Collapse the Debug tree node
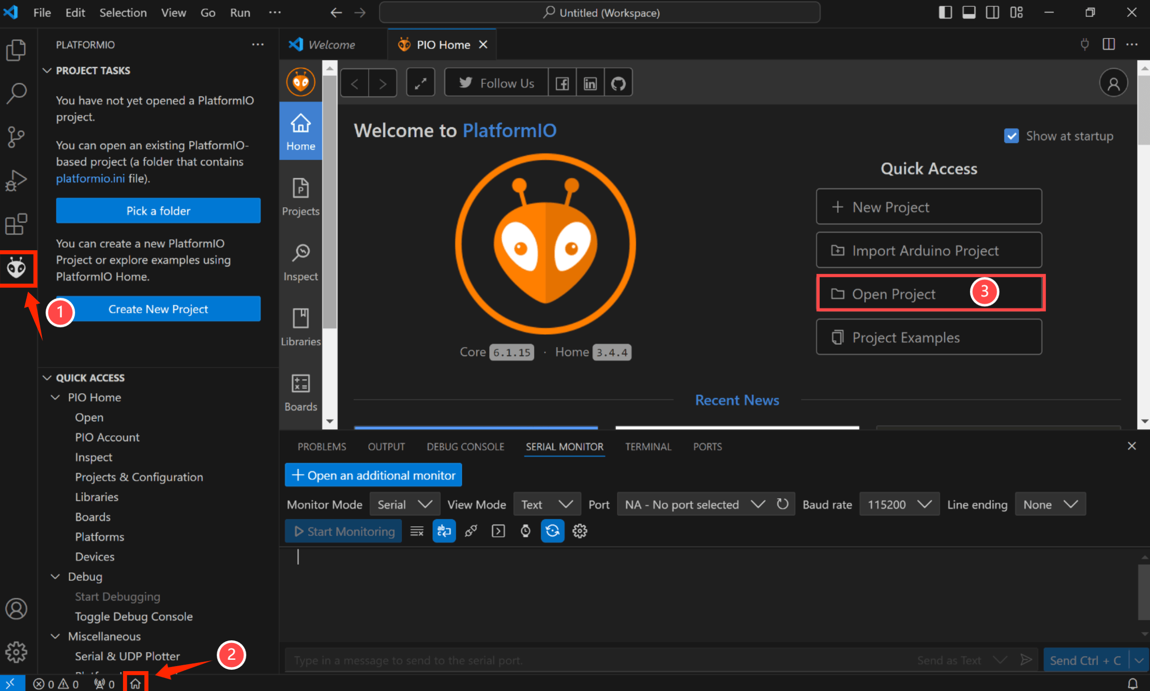 [85, 577]
